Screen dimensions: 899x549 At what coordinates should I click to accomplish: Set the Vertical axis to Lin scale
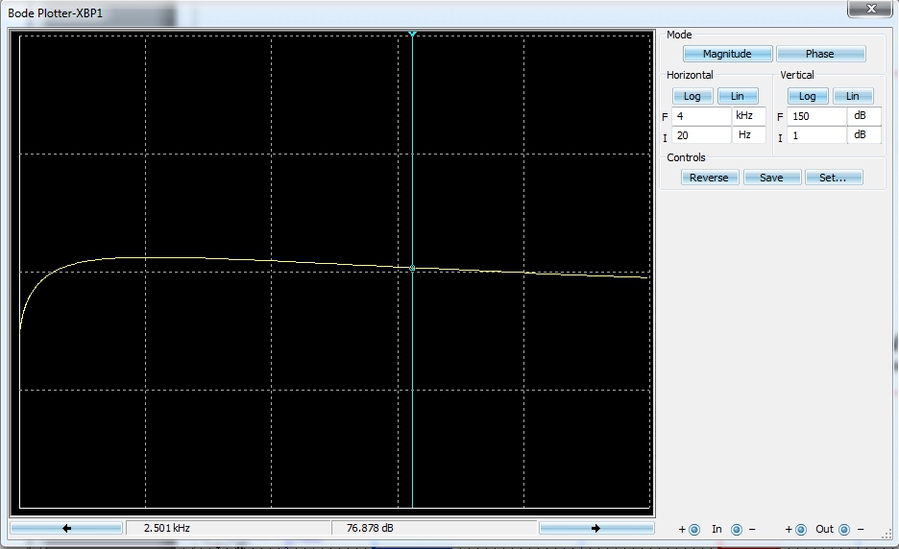click(x=852, y=96)
